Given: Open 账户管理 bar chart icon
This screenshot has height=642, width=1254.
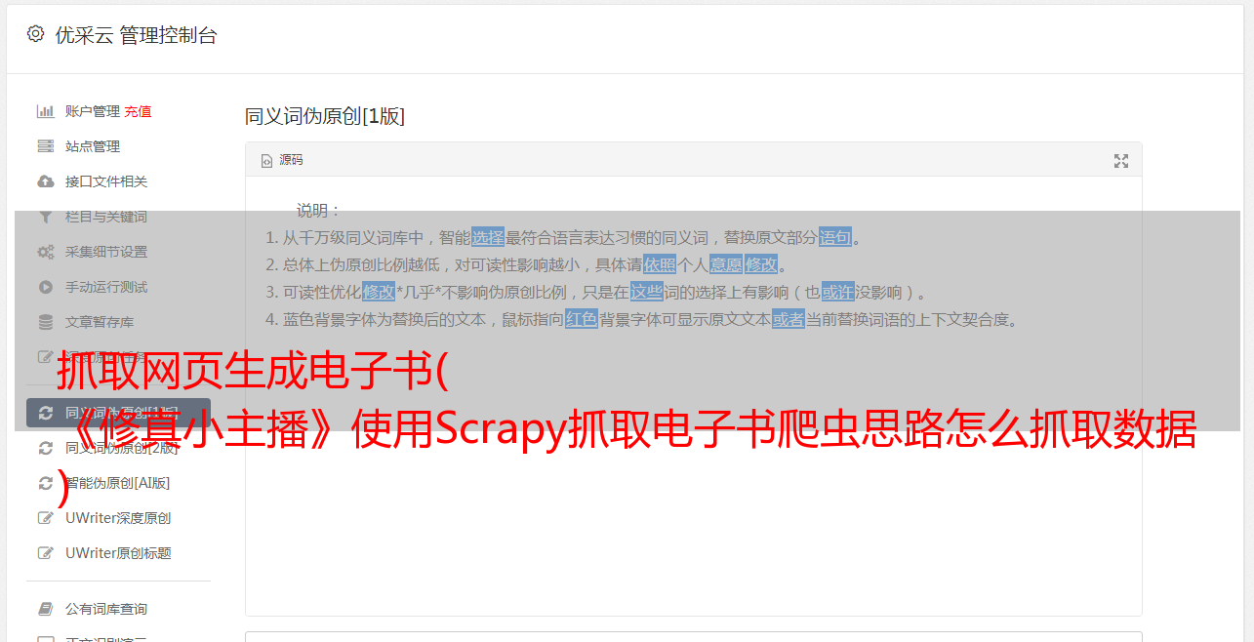Looking at the screenshot, I should [x=45, y=111].
